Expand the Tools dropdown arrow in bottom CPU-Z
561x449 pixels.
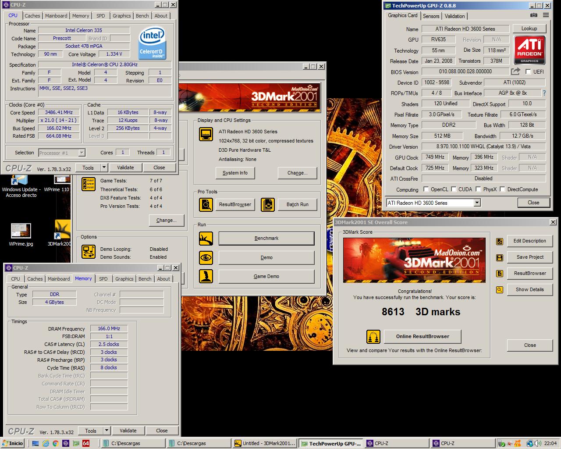(107, 431)
